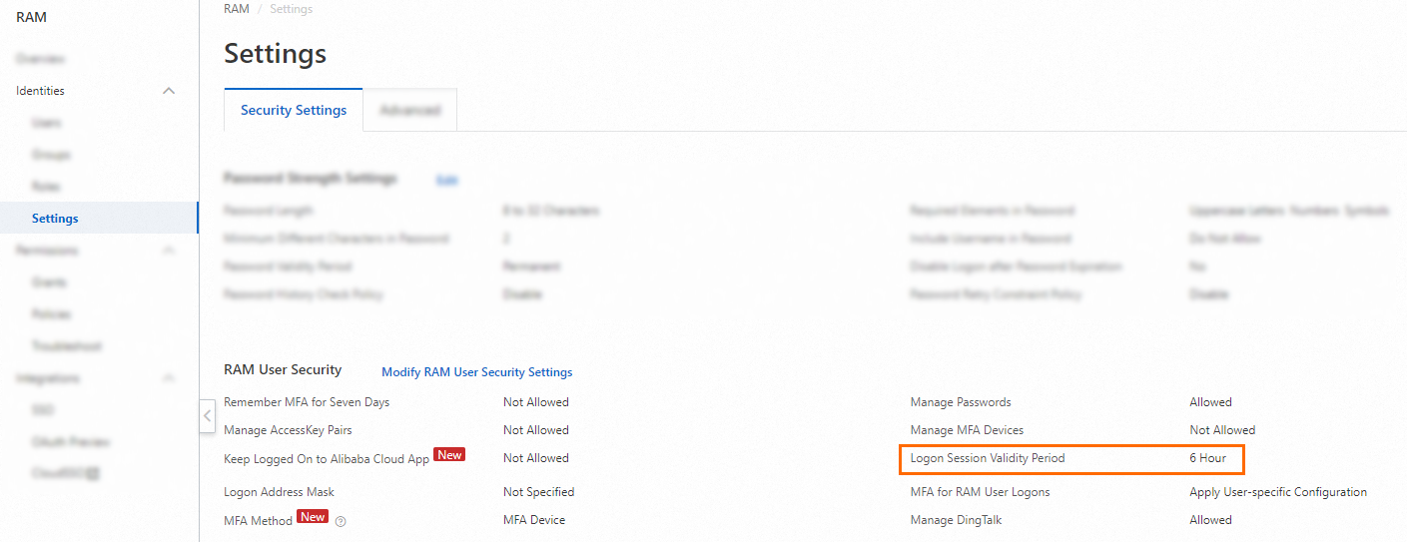The width and height of the screenshot is (1407, 542).
Task: Click the RAM title in the sidebar
Action: pyautogui.click(x=31, y=17)
